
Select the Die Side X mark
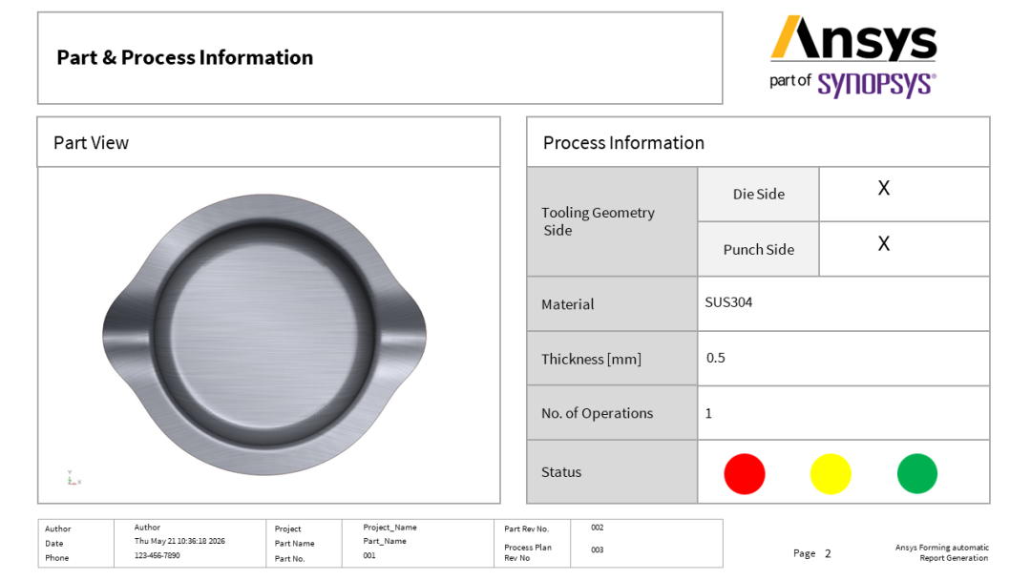[x=884, y=188]
